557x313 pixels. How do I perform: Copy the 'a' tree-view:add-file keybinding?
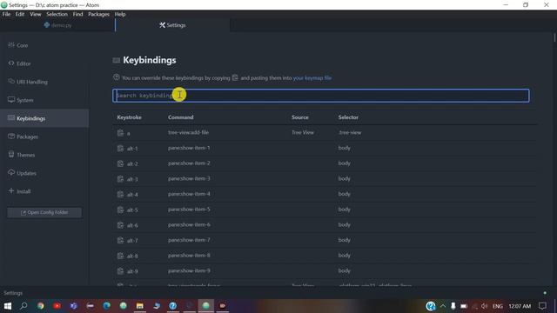(x=120, y=133)
